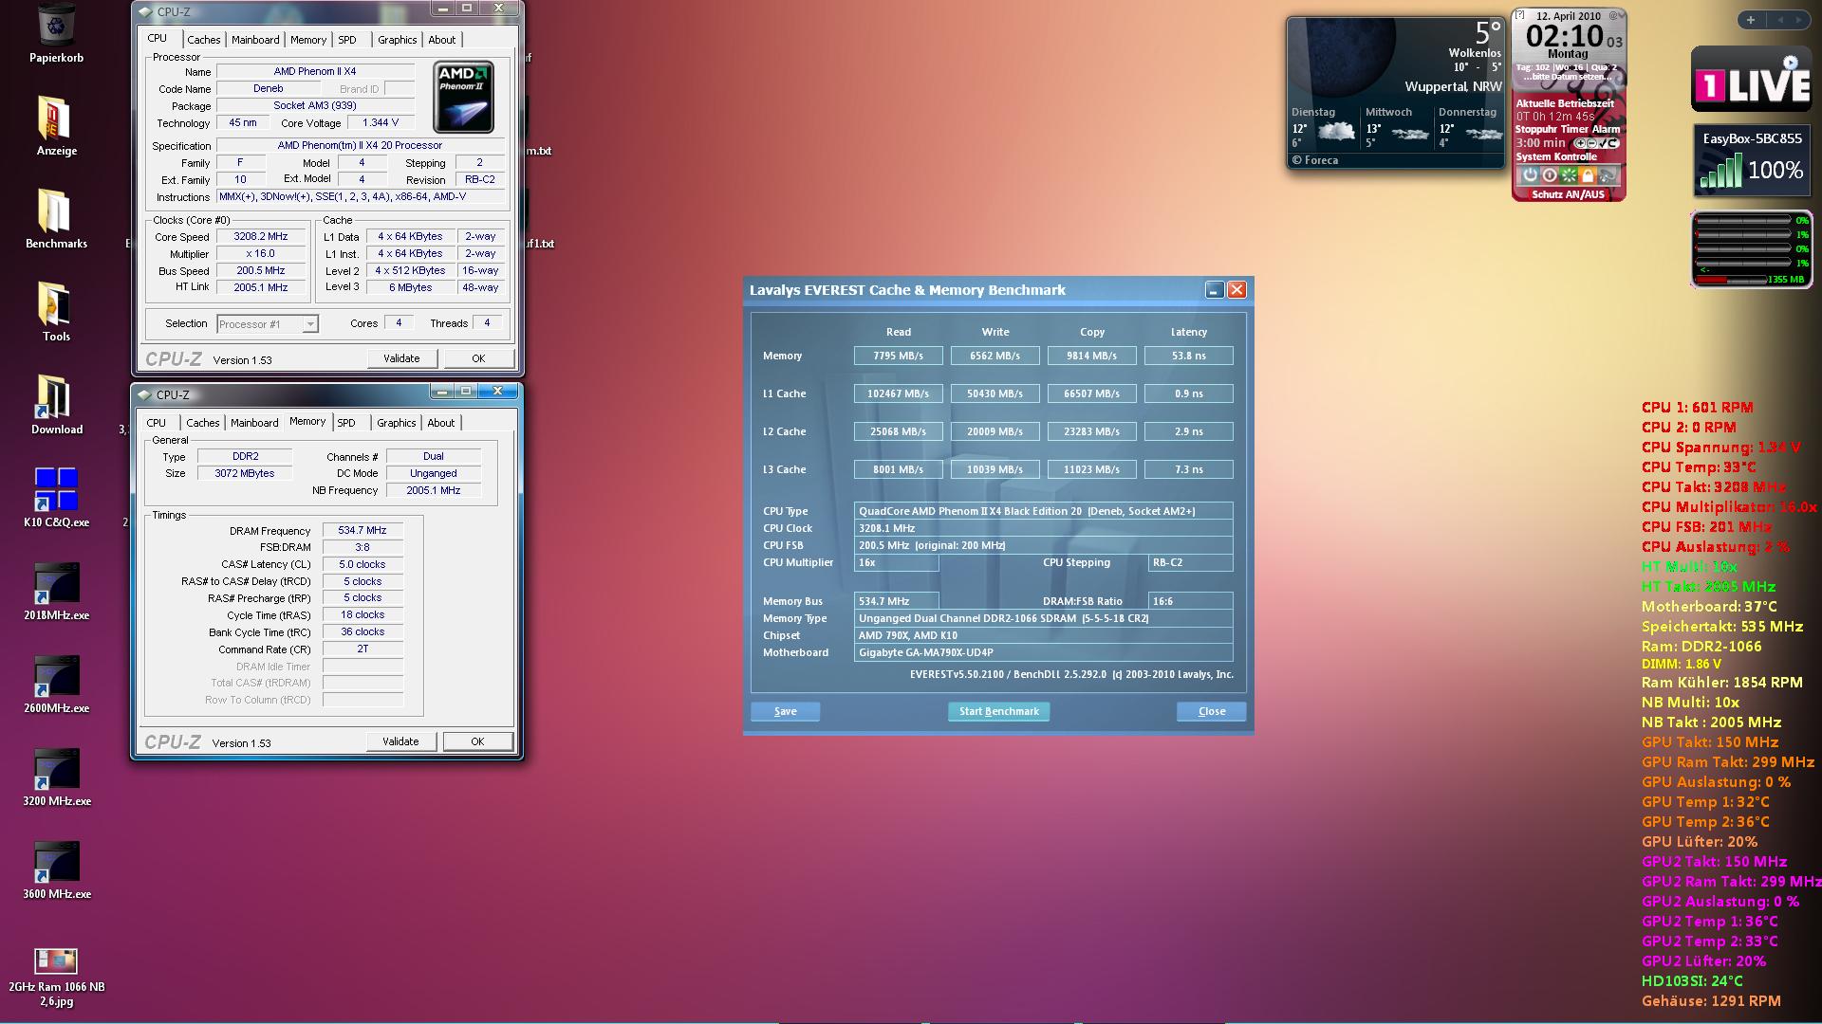Open SPD tab in the memory-timings CPU-Z window
The image size is (1822, 1024).
coord(346,423)
